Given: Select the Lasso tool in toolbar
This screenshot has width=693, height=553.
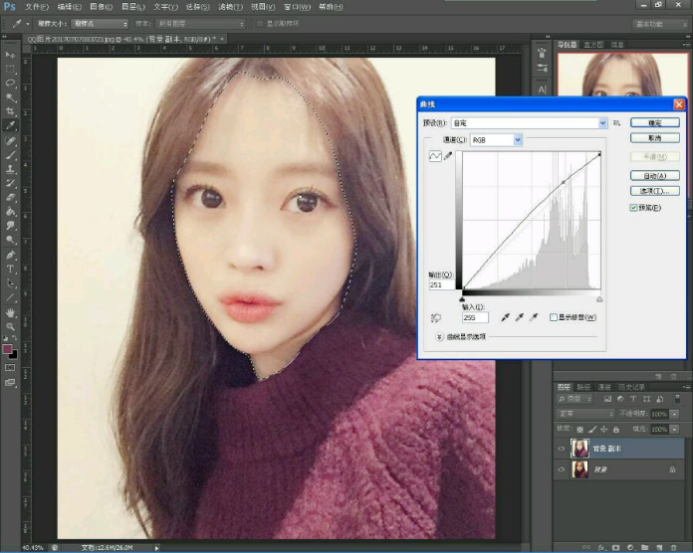Looking at the screenshot, I should [x=10, y=83].
